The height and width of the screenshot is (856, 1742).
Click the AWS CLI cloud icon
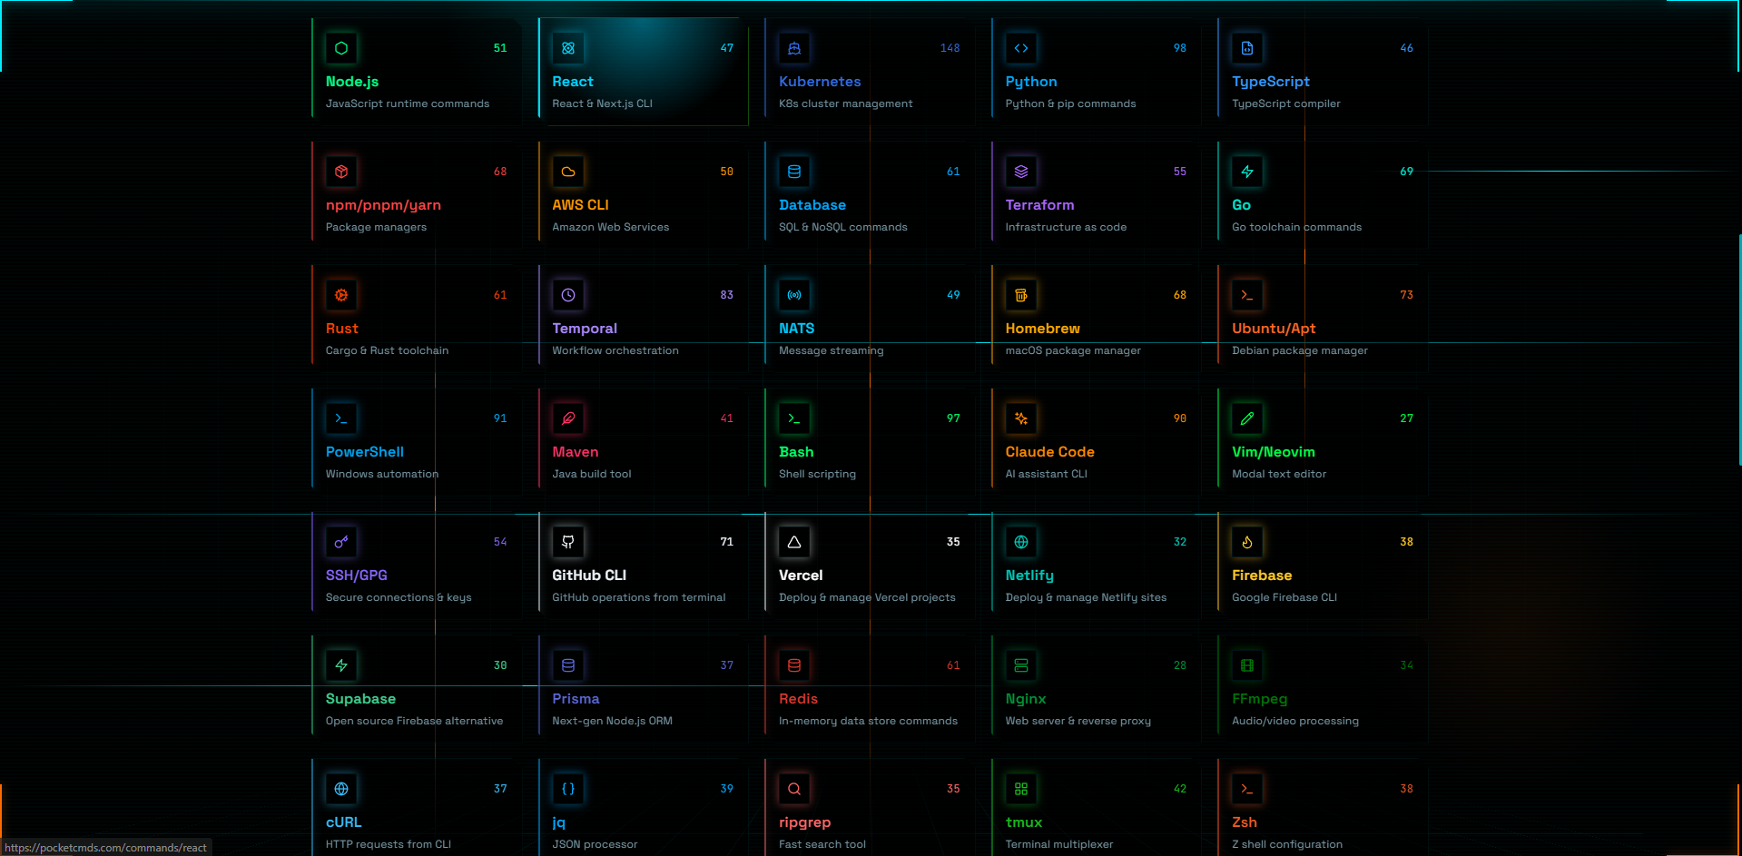[568, 172]
